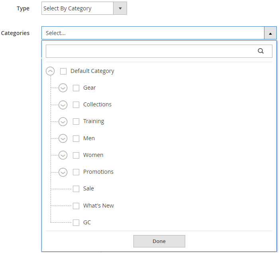Expand the Promotions category chevron
Image resolution: width=280 pixels, height=253 pixels.
[x=63, y=172]
